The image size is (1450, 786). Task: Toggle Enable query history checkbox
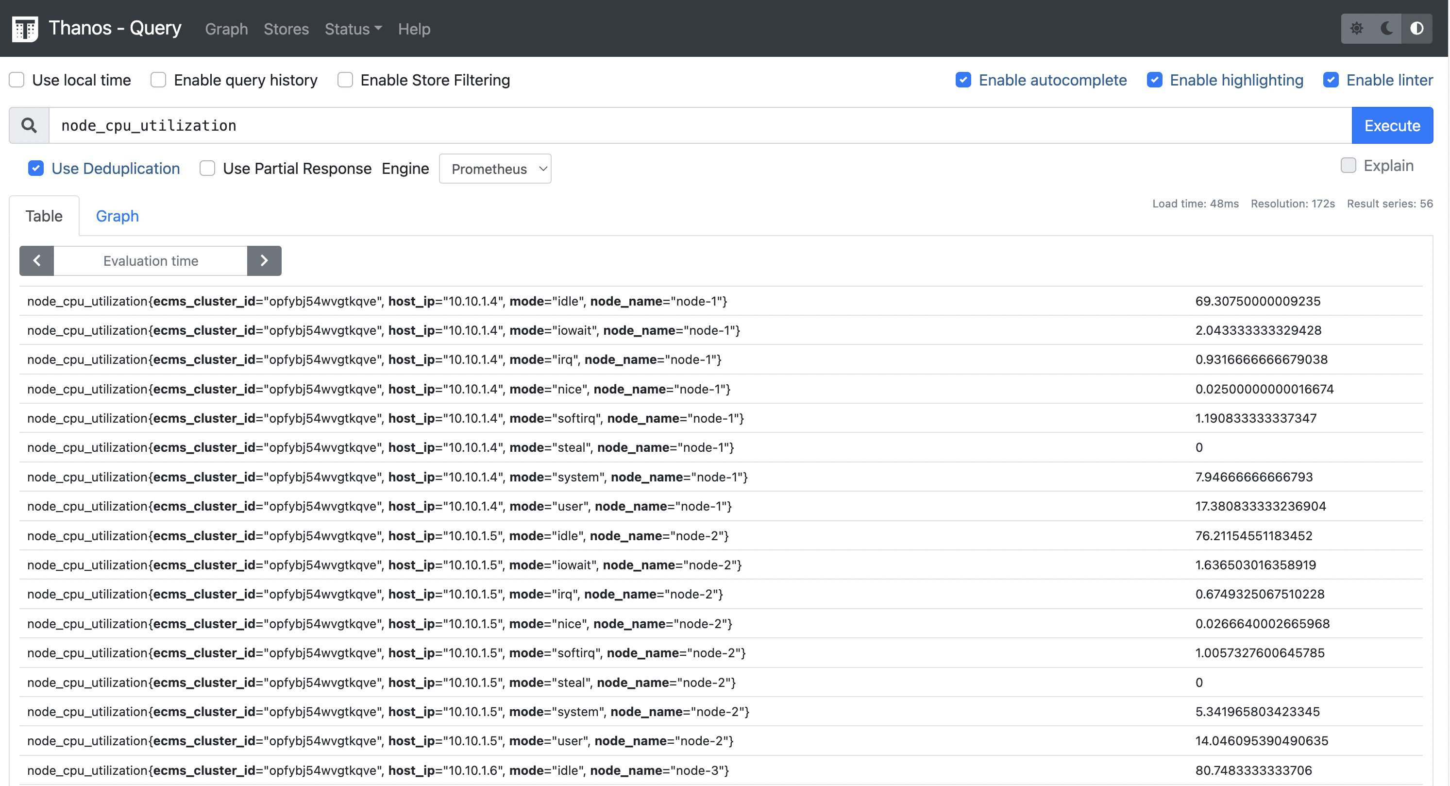click(158, 80)
